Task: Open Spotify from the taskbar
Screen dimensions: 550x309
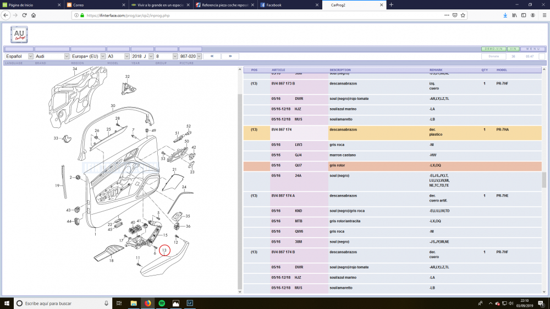Action: (x=162, y=304)
